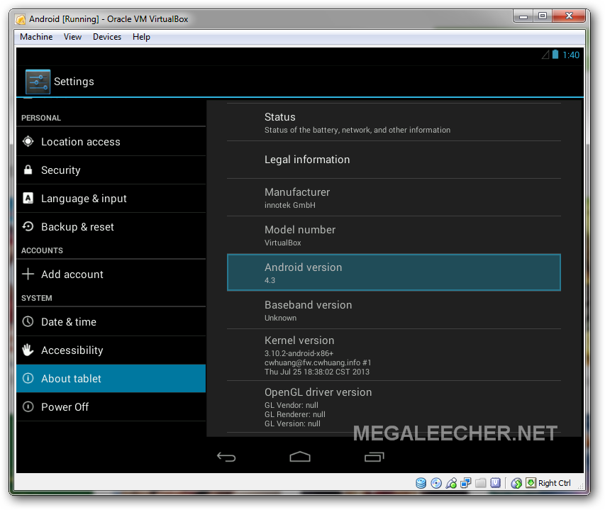
Task: Click the Security padlock icon
Action: pos(28,170)
